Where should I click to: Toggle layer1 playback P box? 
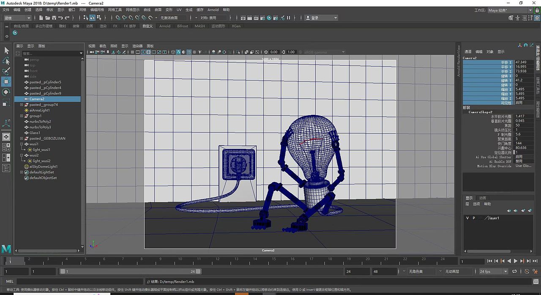coord(474,218)
